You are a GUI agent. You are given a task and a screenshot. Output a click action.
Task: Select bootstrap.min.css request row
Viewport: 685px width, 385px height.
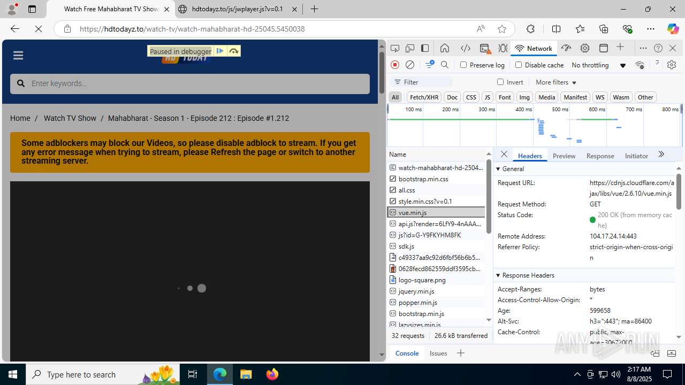(436, 179)
